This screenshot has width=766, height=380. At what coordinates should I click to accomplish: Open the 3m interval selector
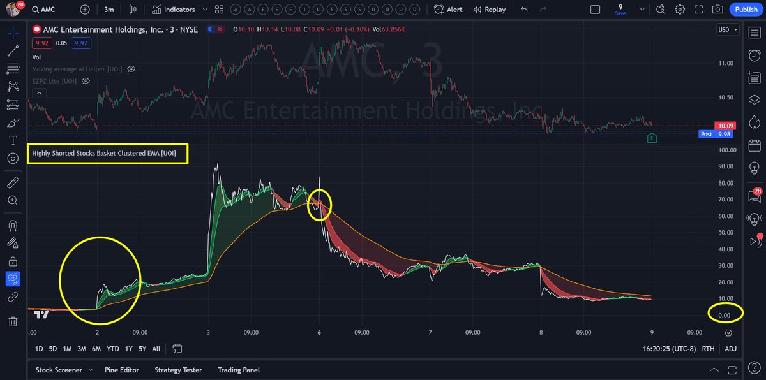tap(110, 10)
